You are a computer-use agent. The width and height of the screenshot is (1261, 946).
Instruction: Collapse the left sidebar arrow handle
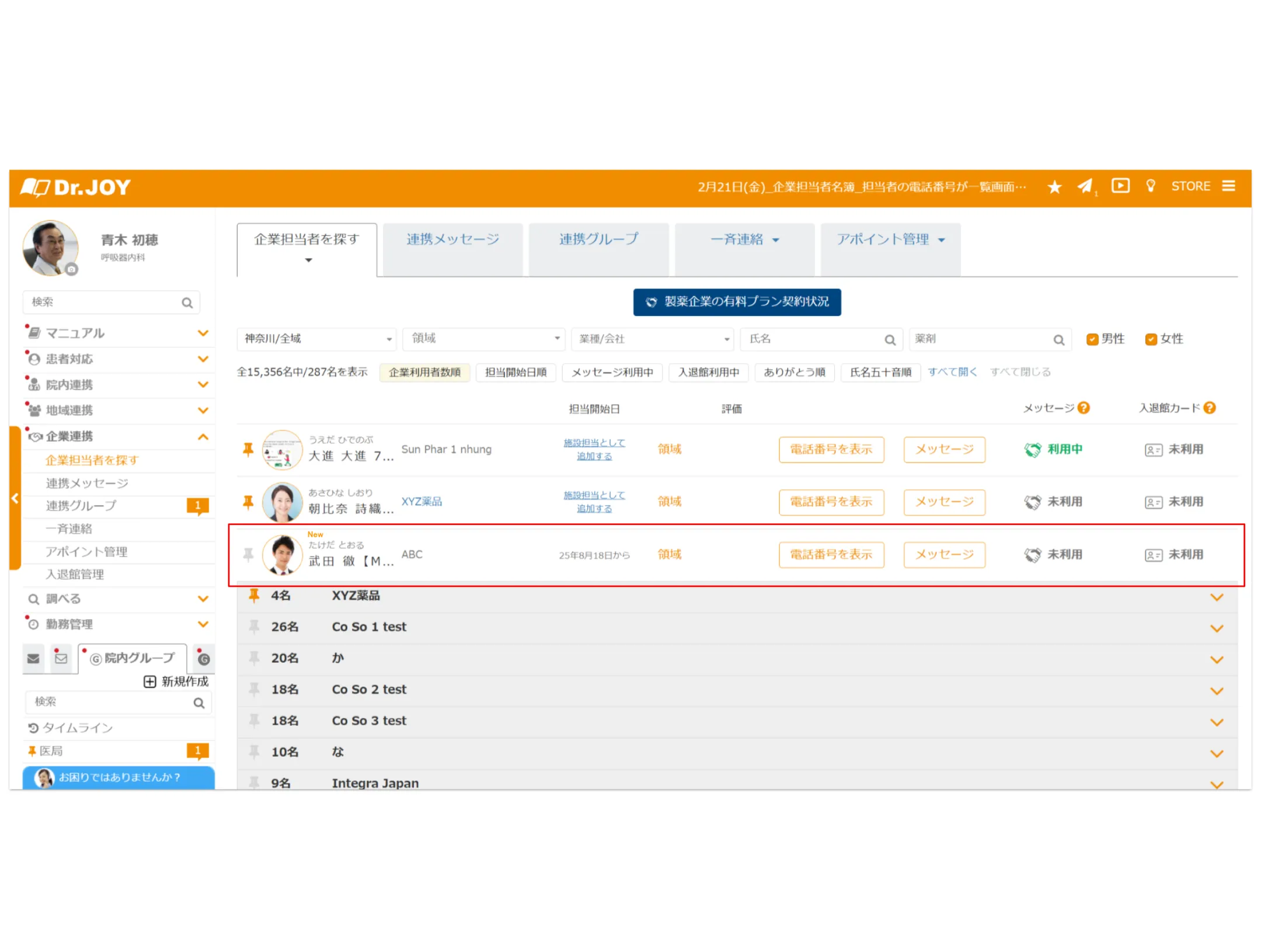coord(15,498)
